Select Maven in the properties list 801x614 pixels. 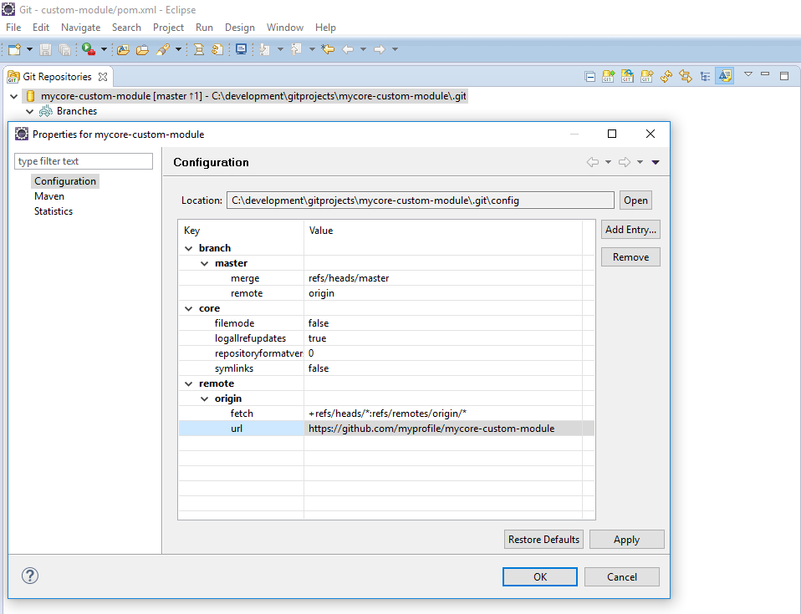click(x=49, y=196)
